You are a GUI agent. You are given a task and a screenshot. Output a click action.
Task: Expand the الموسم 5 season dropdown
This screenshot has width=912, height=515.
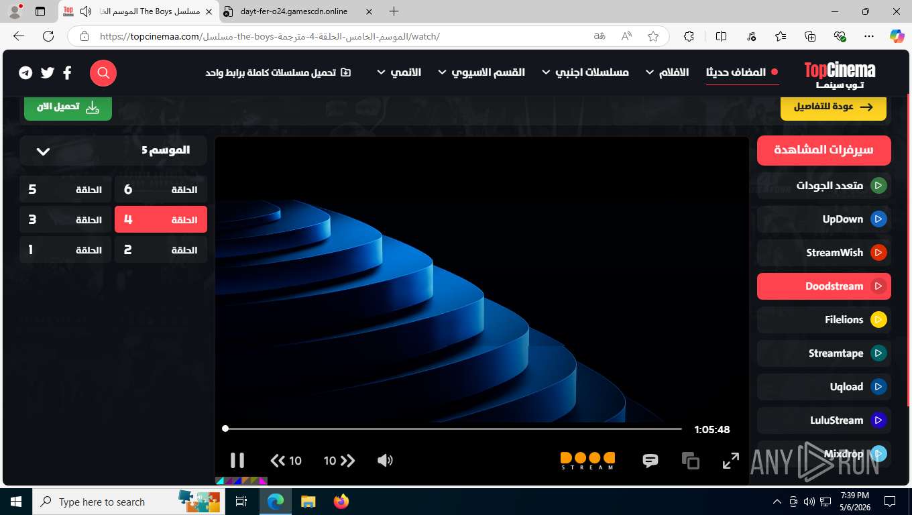click(113, 150)
